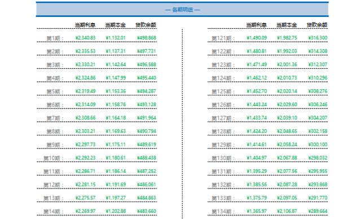Click loan balance ¥491,964

point(147,118)
